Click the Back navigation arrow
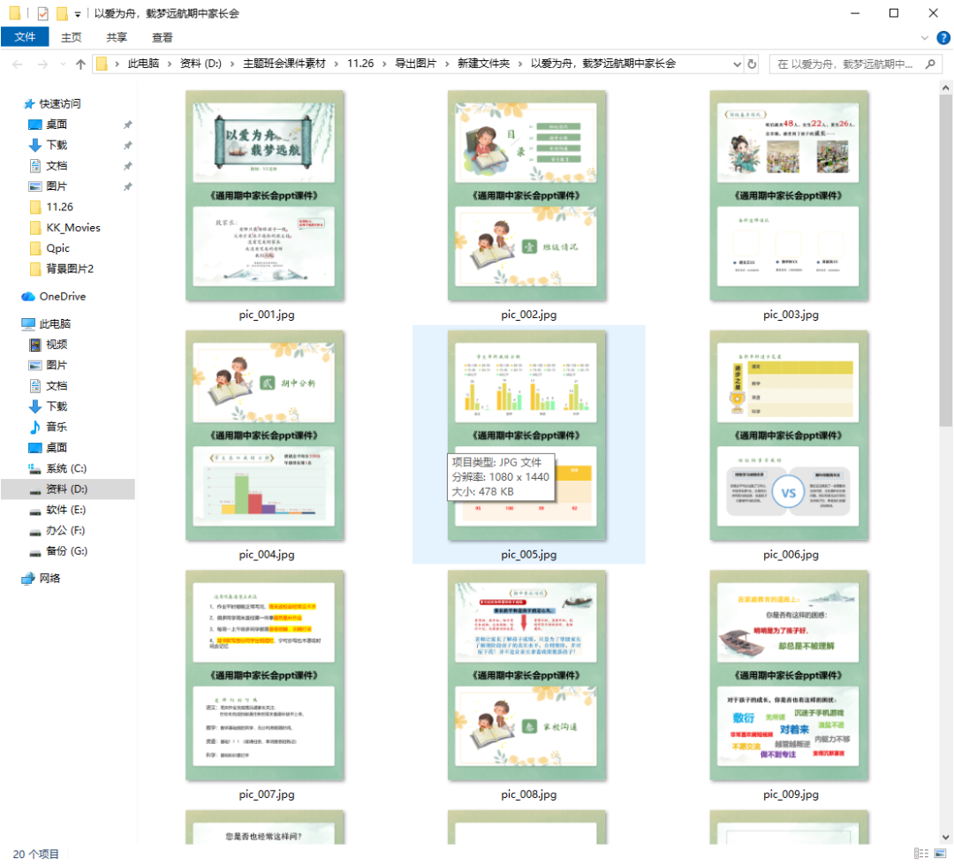Screen dimensions: 954x865 click(x=17, y=64)
